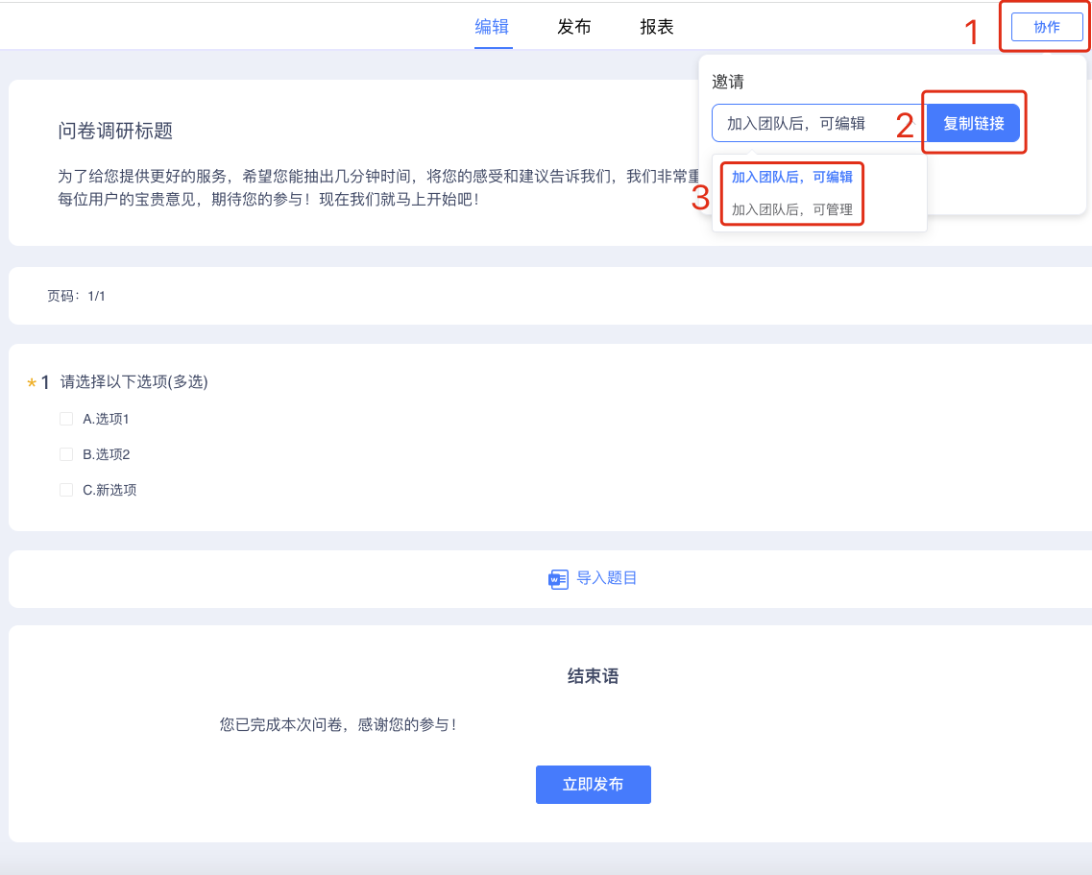Open the 发布 tab
The width and height of the screenshot is (1092, 875).
[x=574, y=27]
